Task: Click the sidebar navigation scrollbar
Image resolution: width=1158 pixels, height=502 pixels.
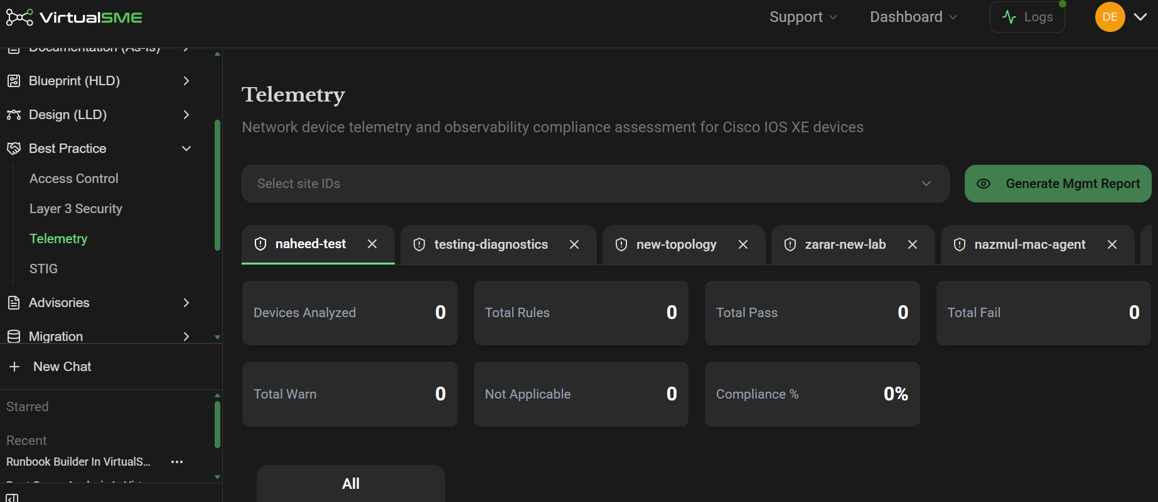Action: pyautogui.click(x=217, y=185)
